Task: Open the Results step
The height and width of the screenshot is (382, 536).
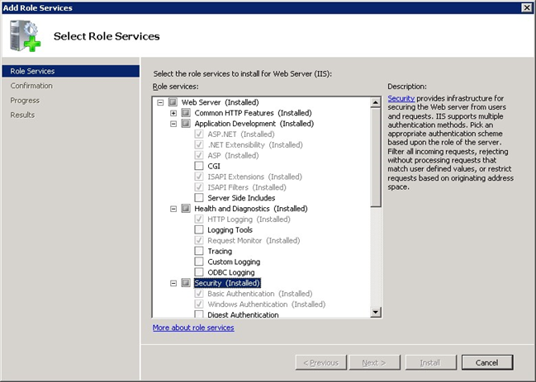Action: (22, 115)
